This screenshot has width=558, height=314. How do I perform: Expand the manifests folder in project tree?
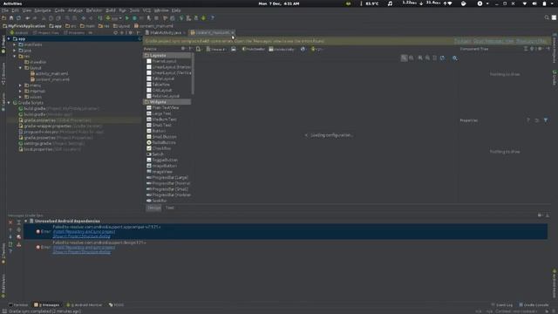click(15, 44)
